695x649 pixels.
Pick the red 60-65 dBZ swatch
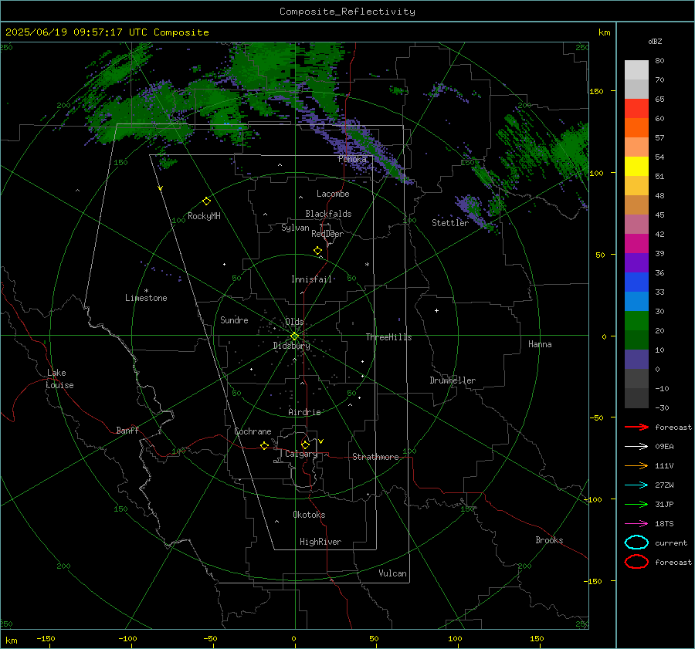(636, 108)
